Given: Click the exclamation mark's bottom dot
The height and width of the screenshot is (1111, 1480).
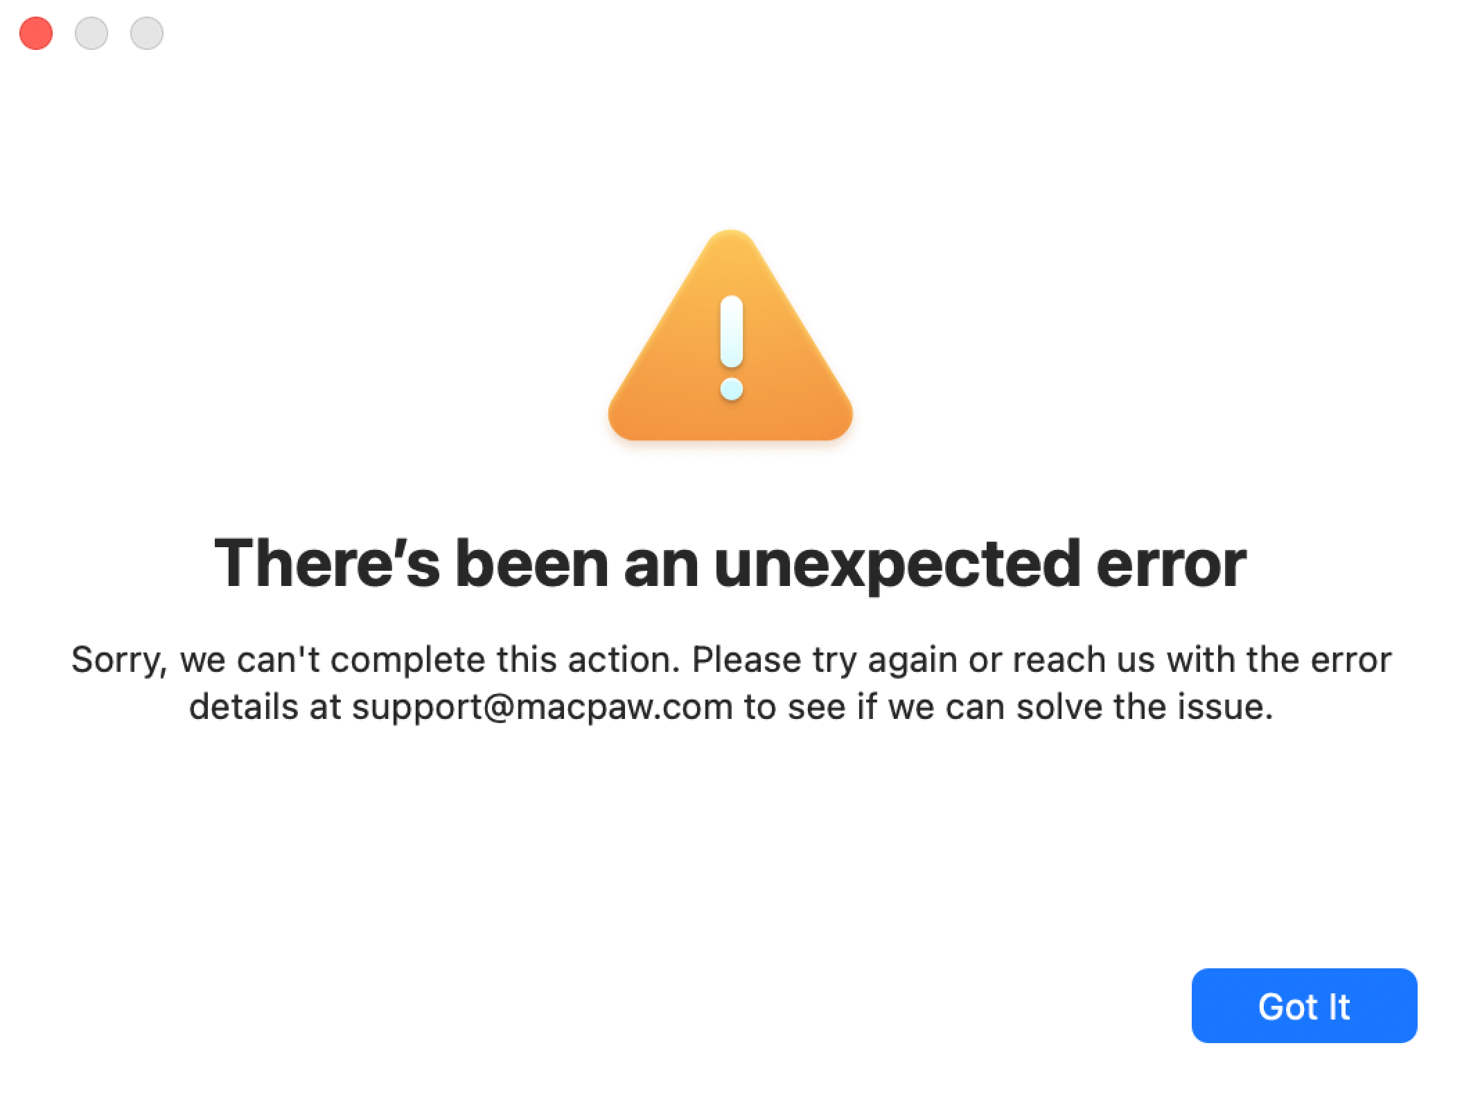Looking at the screenshot, I should pyautogui.click(x=732, y=389).
